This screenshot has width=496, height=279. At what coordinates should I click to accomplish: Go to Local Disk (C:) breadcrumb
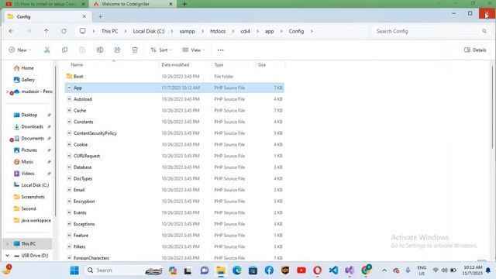pos(148,31)
